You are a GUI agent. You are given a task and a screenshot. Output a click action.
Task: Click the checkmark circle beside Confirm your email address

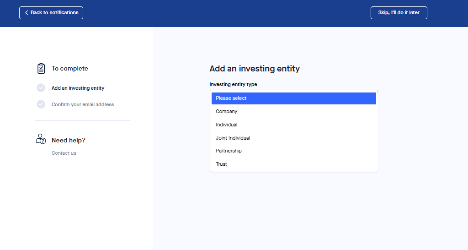coord(41,104)
